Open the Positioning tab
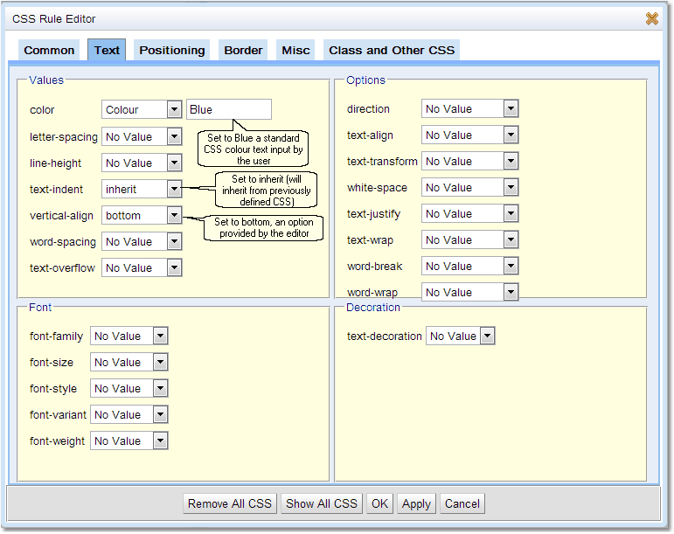The width and height of the screenshot is (674, 534). pyautogui.click(x=171, y=51)
